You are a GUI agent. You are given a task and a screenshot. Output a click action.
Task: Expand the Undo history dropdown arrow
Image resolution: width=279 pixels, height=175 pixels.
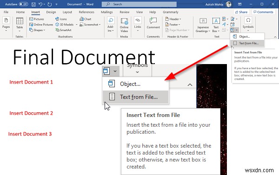tap(44, 4)
